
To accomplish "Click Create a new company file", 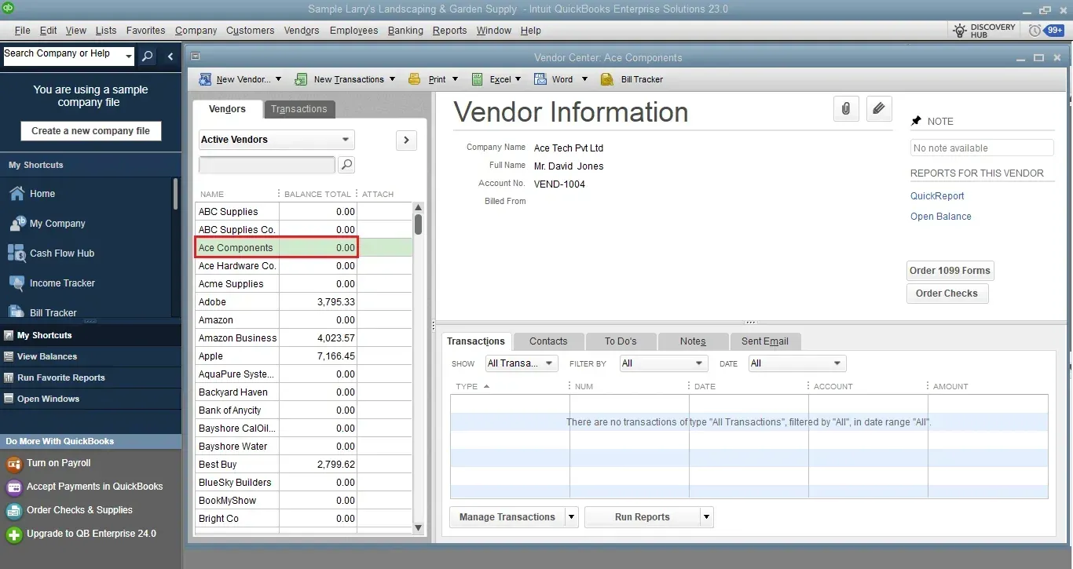I will point(90,131).
